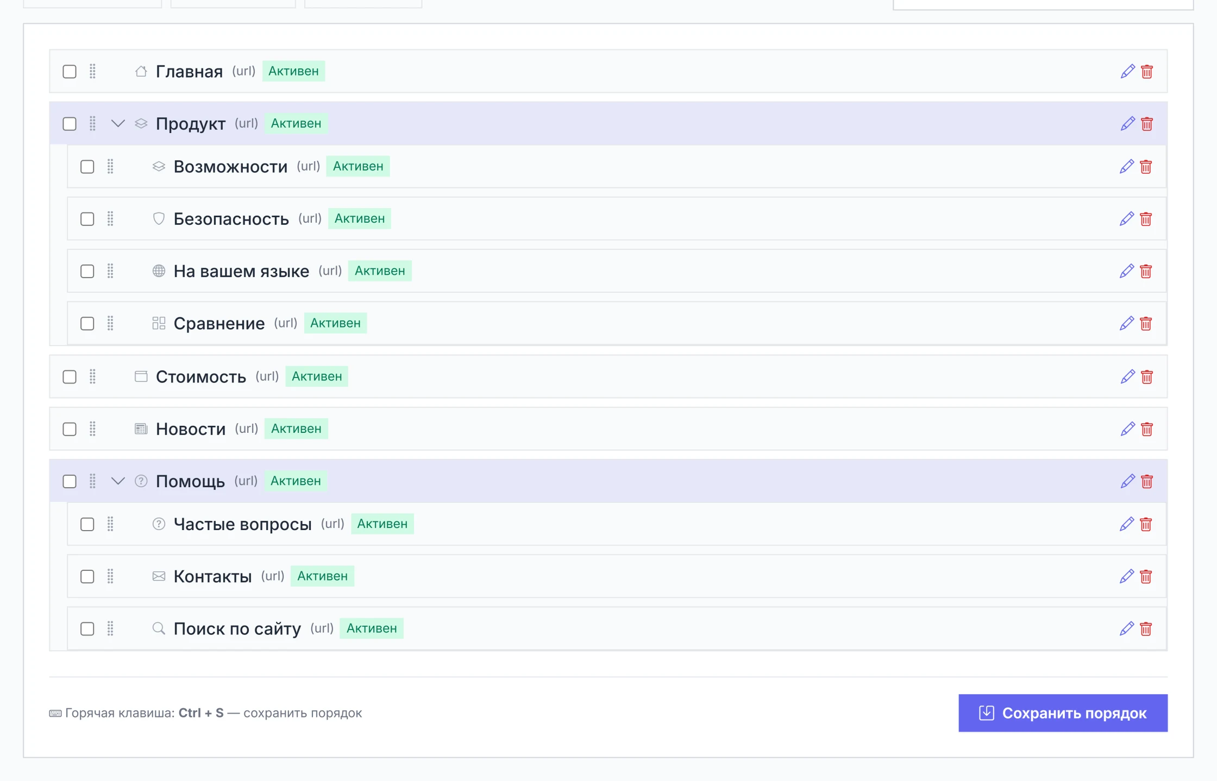Click drag handle of Контакты row
Image resolution: width=1217 pixels, height=781 pixels.
[x=110, y=576]
